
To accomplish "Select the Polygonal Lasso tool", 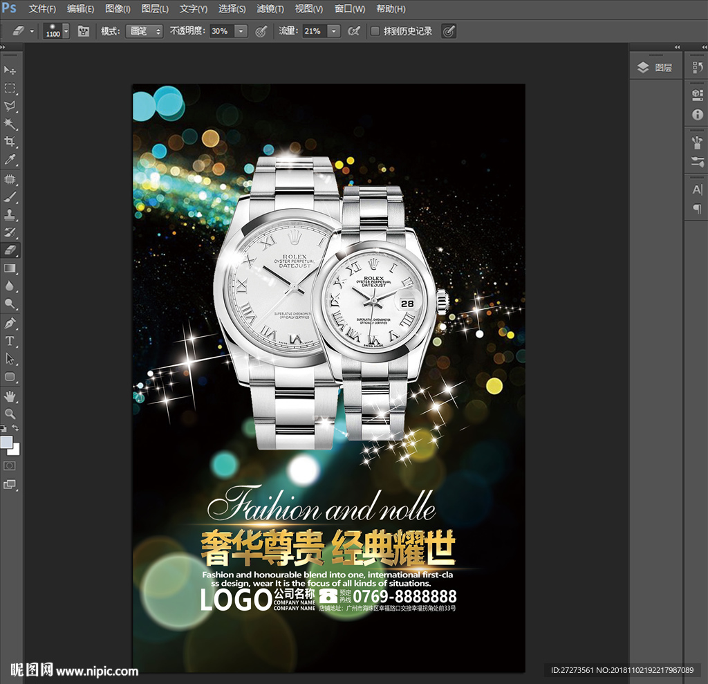I will tap(10, 107).
